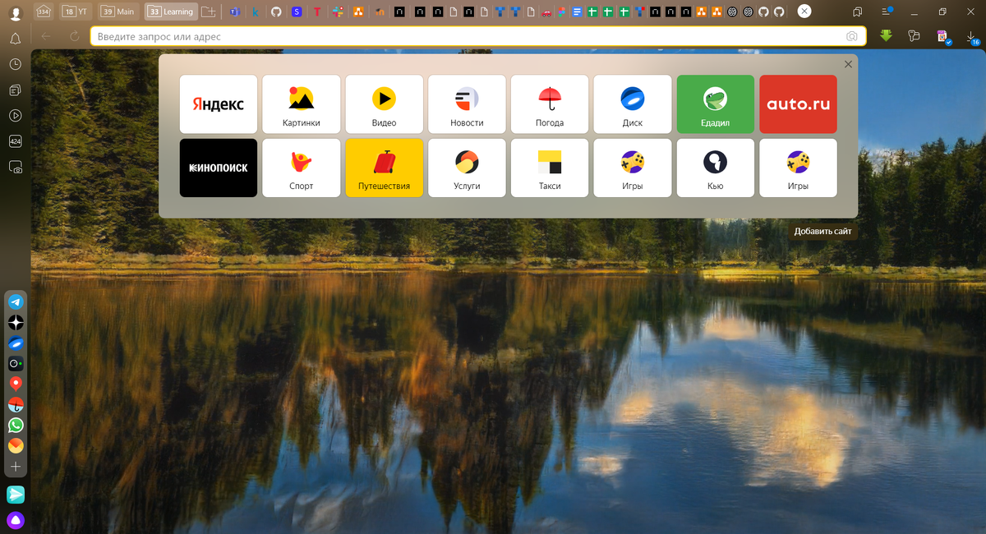The width and height of the screenshot is (986, 534).
Task: Open history clock icon in sidebar
Action: point(15,64)
